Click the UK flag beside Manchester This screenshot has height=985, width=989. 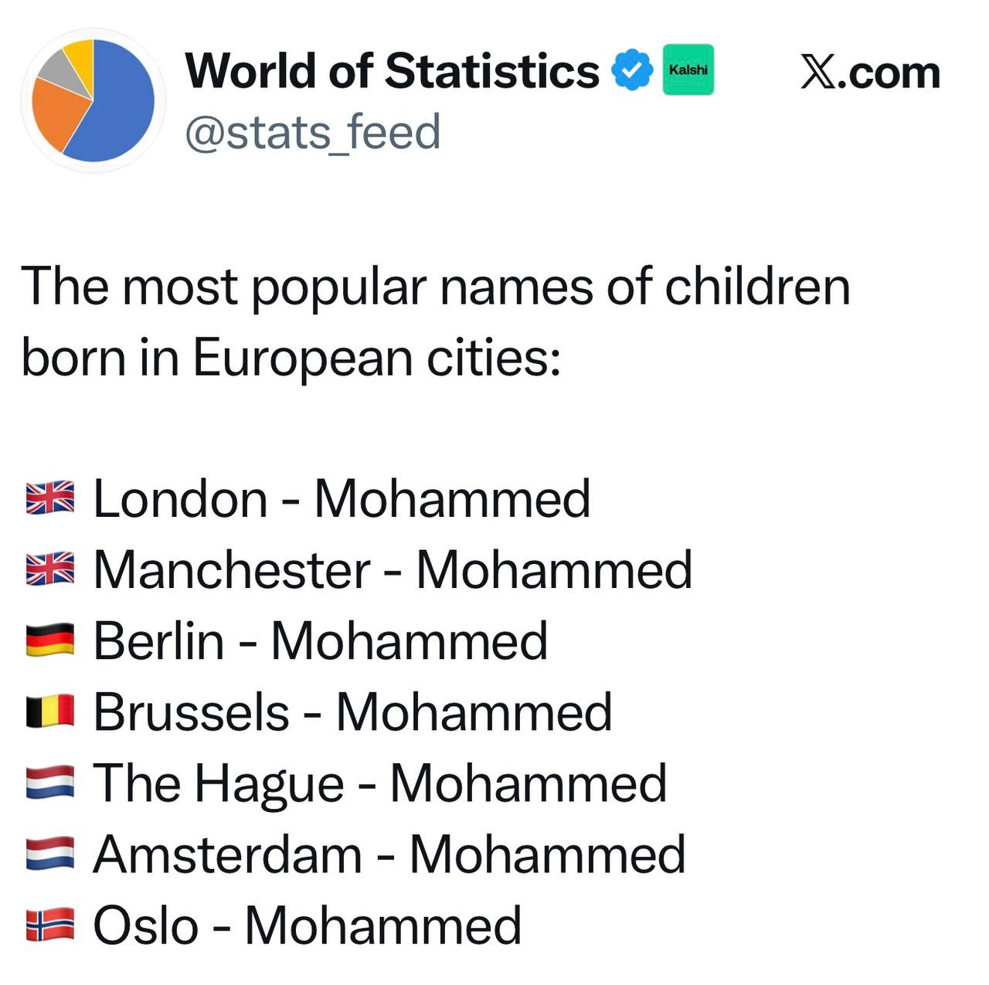[x=50, y=569]
